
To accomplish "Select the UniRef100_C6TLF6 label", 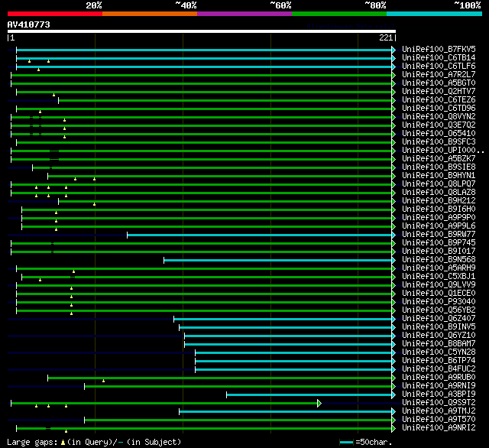I will tap(439, 67).
